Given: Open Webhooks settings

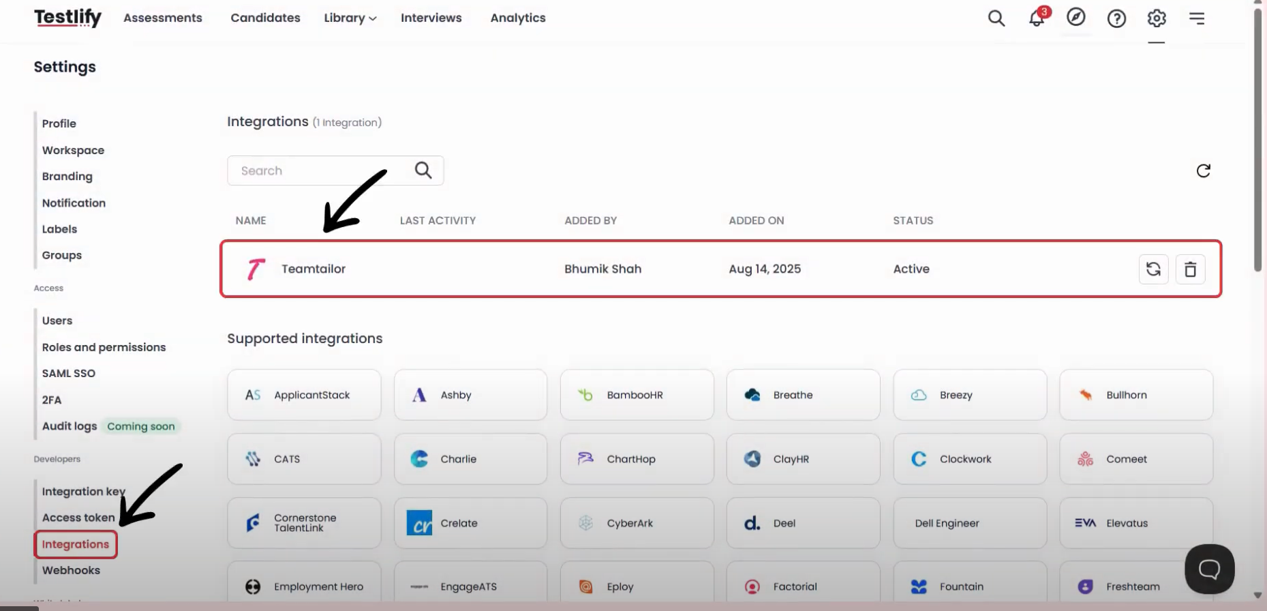Looking at the screenshot, I should point(71,570).
